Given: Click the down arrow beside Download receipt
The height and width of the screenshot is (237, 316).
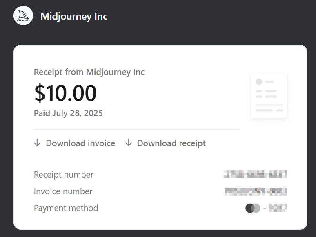Looking at the screenshot, I should pyautogui.click(x=129, y=143).
